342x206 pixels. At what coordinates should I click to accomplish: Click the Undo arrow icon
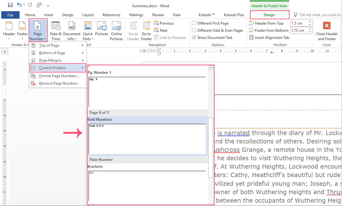(x=19, y=5)
